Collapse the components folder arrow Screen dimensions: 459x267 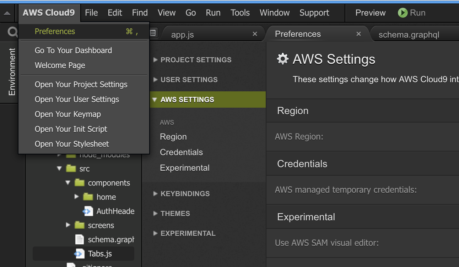68,183
